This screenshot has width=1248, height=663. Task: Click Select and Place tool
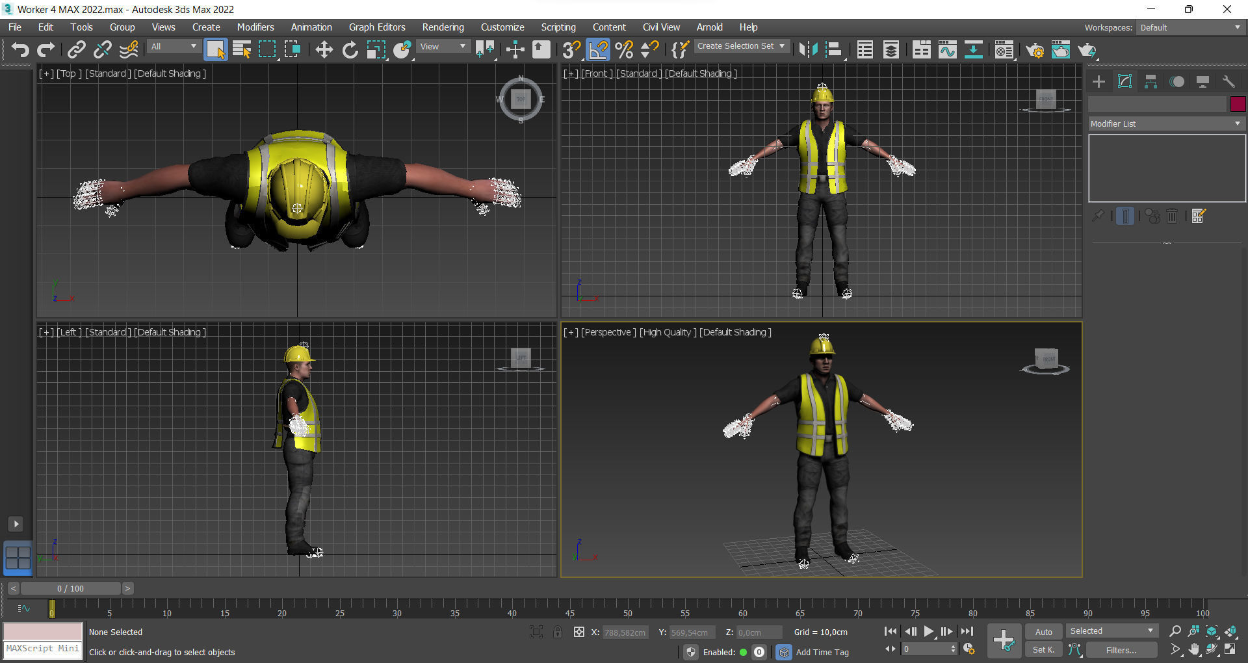coord(402,49)
